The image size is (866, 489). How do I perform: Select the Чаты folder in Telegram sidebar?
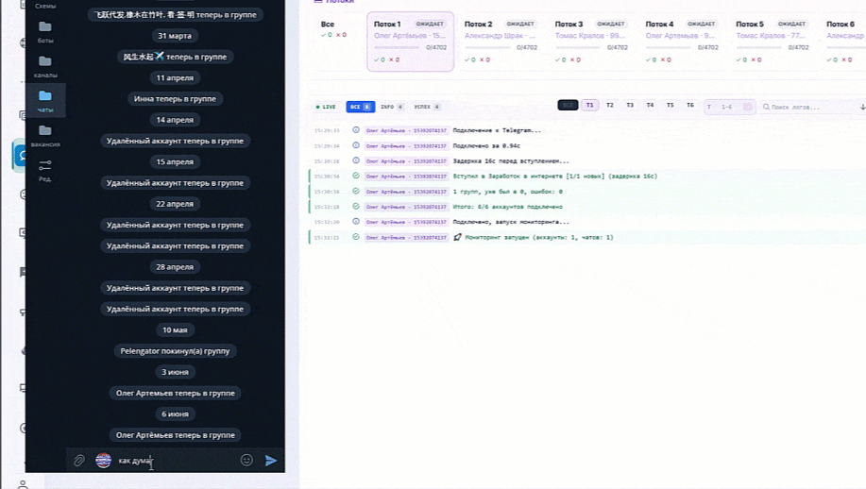(45, 100)
